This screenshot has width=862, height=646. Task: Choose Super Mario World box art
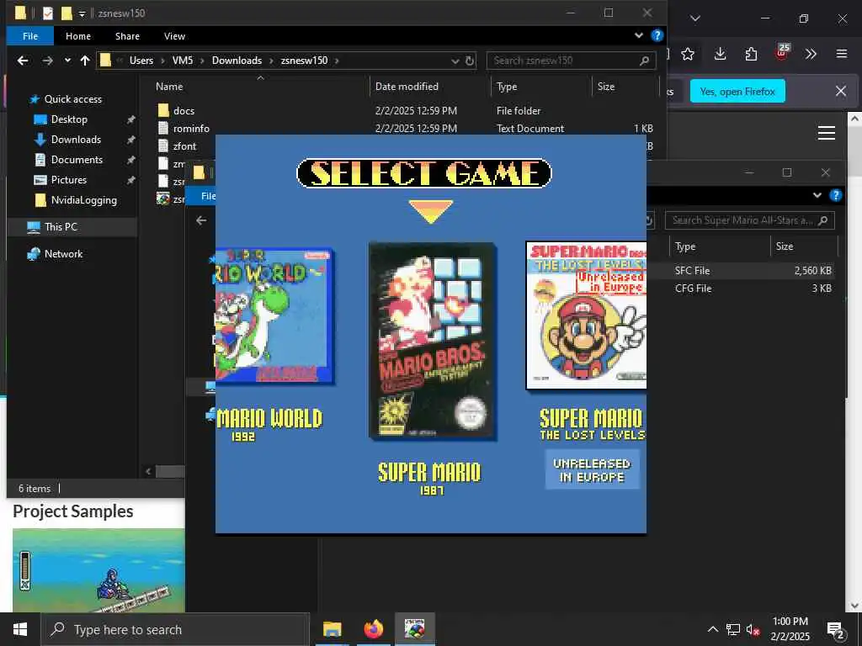click(275, 316)
